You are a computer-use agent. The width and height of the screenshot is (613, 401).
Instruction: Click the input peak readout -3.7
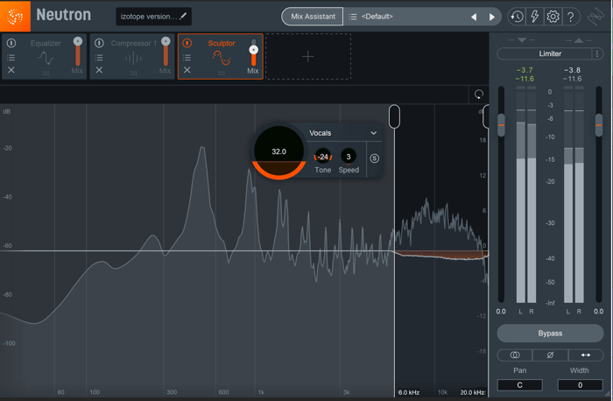pyautogui.click(x=525, y=70)
